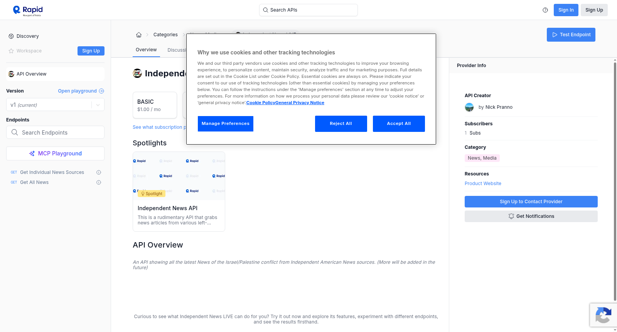Viewport: 617px width, 332px height.
Task: Open Nick Pranno's provider profile
Action: point(499,107)
